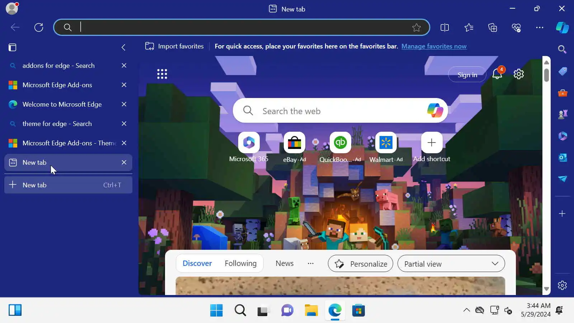Open Windows Start menu
This screenshot has width=574, height=323.
(216, 310)
